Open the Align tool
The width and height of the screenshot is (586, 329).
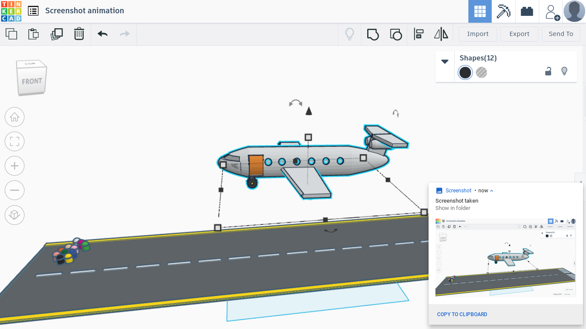click(x=418, y=34)
